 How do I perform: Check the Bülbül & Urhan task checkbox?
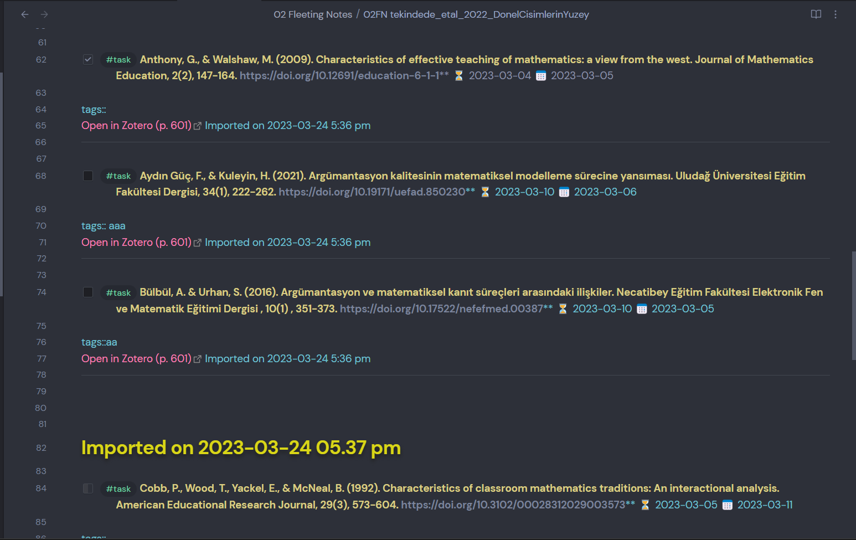[x=88, y=292]
